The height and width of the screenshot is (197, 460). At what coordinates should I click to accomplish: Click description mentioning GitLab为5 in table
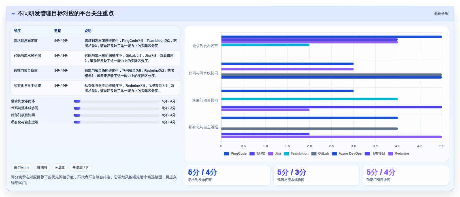pyautogui.click(x=129, y=58)
